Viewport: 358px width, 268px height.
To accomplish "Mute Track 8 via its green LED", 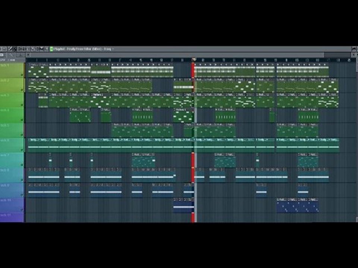I will (22, 179).
